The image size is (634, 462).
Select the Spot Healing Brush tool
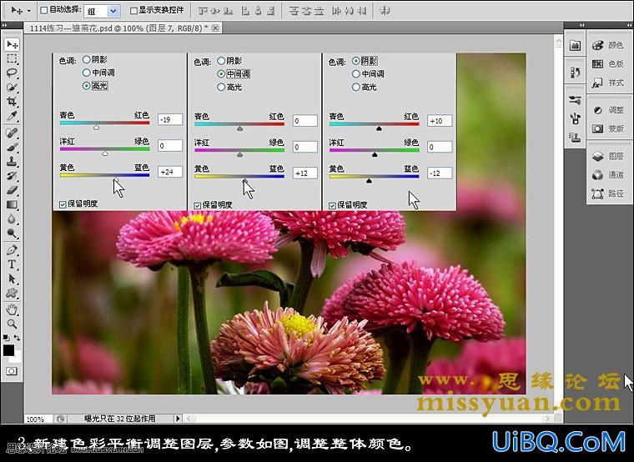click(13, 133)
